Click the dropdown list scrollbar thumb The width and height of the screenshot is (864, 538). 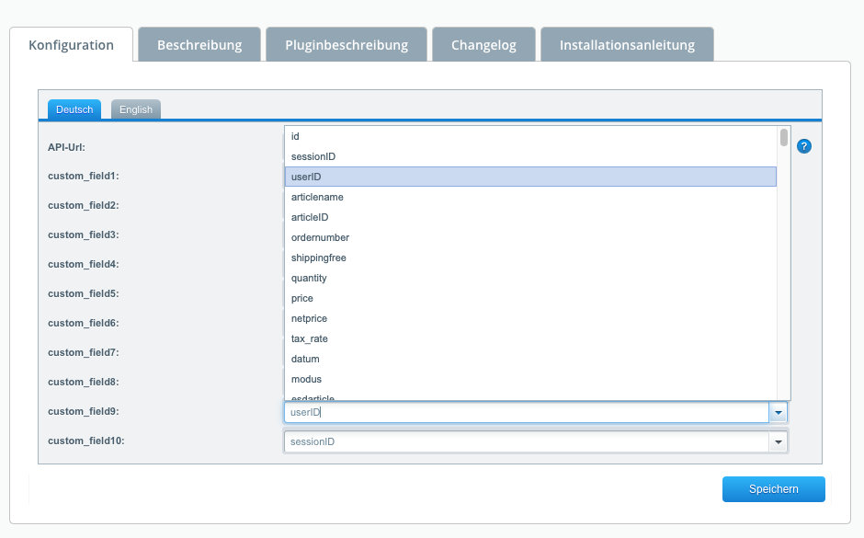click(784, 138)
